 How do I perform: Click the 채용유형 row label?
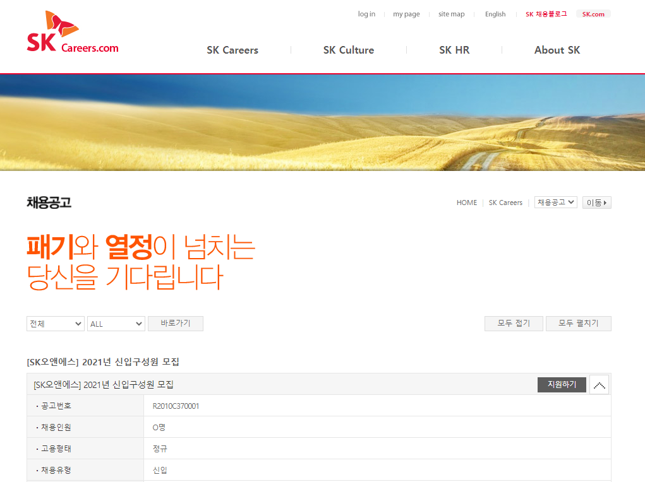pyautogui.click(x=56, y=470)
